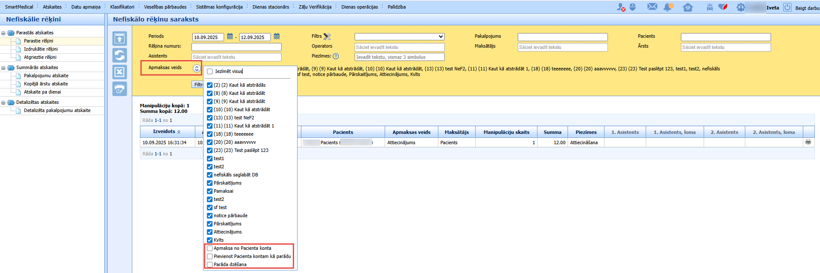
Task: Enable Apmaksa no Pacienta konta option
Action: 210,248
